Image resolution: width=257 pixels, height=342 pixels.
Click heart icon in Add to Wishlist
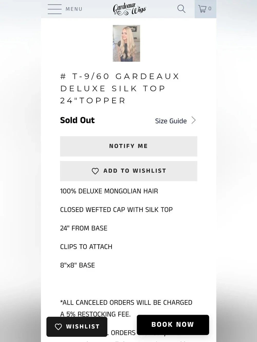(x=95, y=171)
